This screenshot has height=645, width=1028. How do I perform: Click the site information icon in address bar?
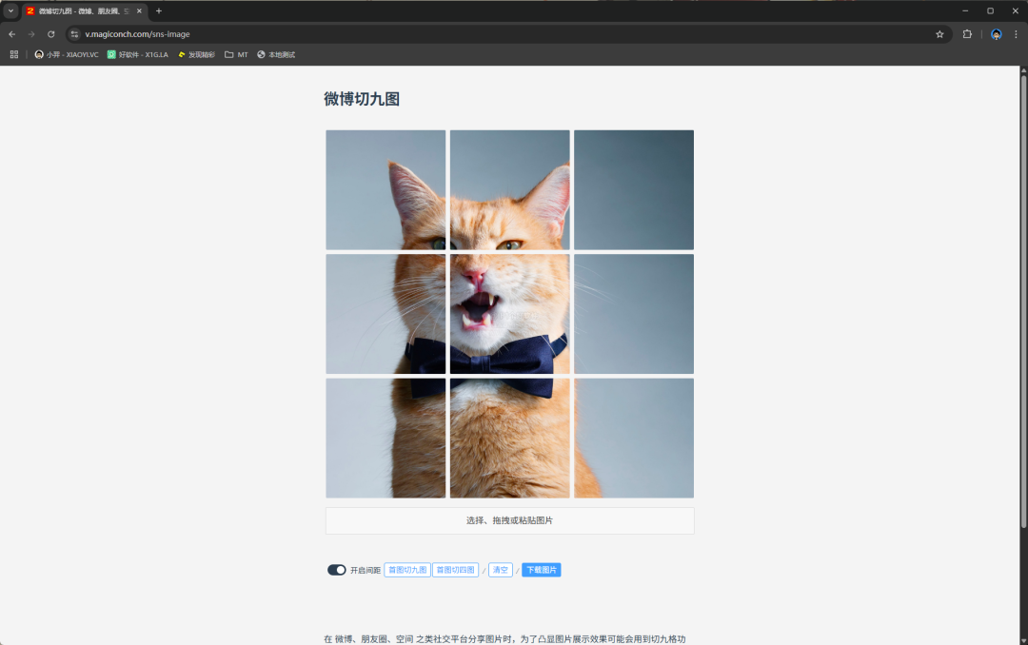point(75,34)
